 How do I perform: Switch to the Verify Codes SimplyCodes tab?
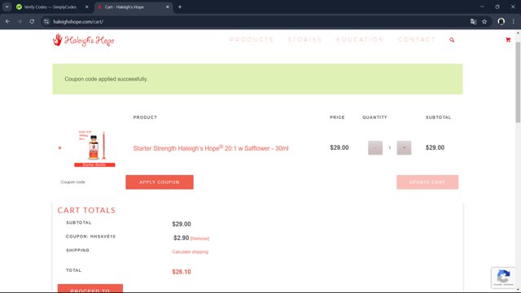pos(50,7)
